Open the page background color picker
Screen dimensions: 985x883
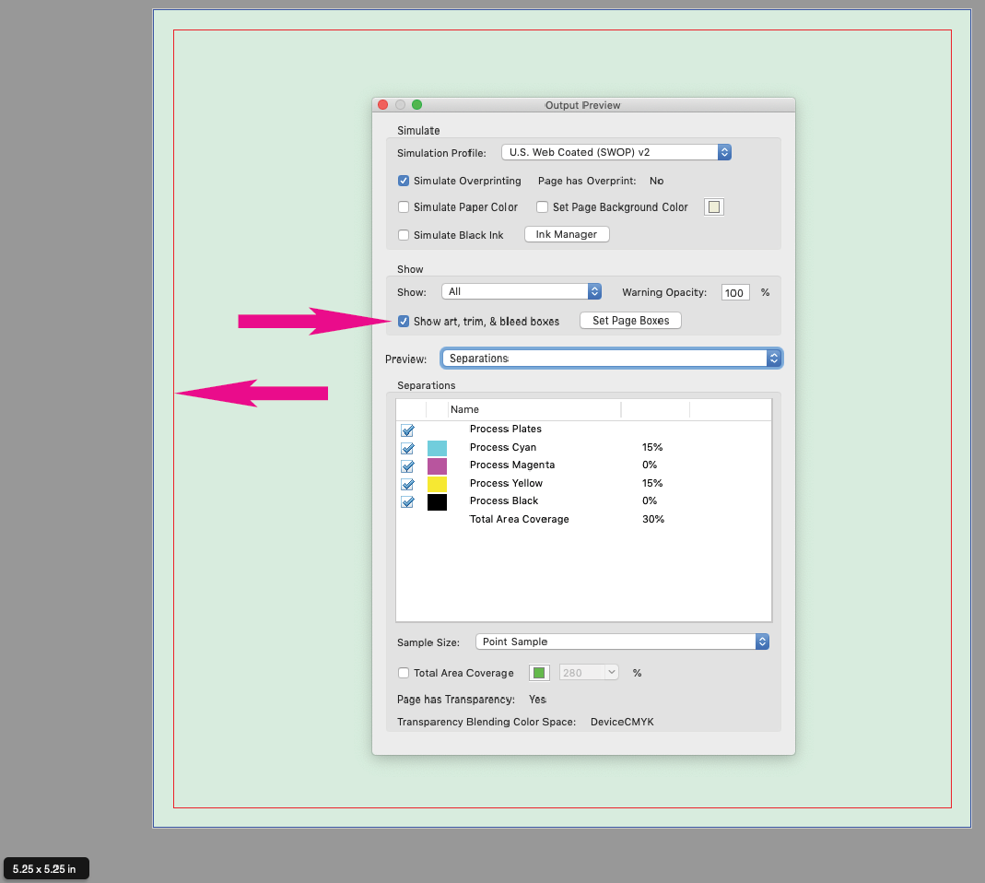coord(714,206)
